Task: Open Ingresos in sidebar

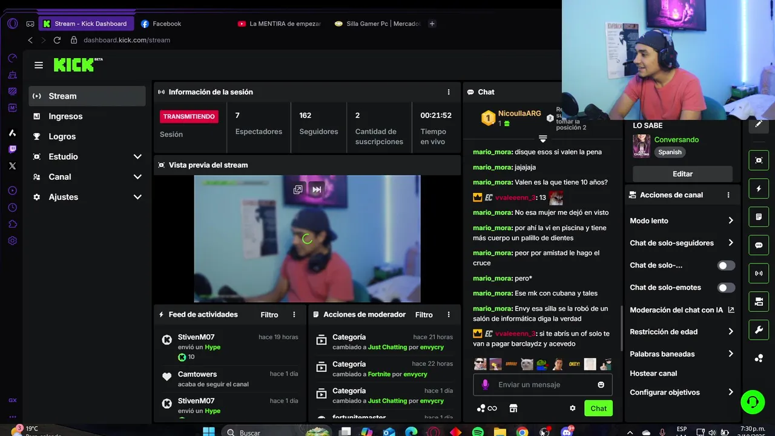Action: pyautogui.click(x=87, y=116)
